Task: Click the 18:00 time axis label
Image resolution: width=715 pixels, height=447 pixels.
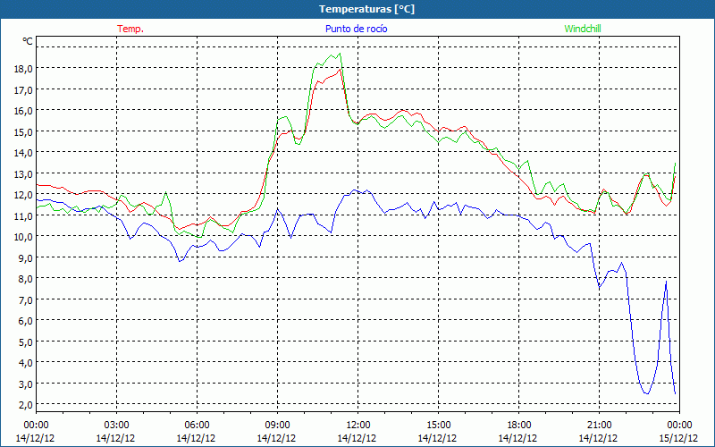Action: tap(518, 426)
